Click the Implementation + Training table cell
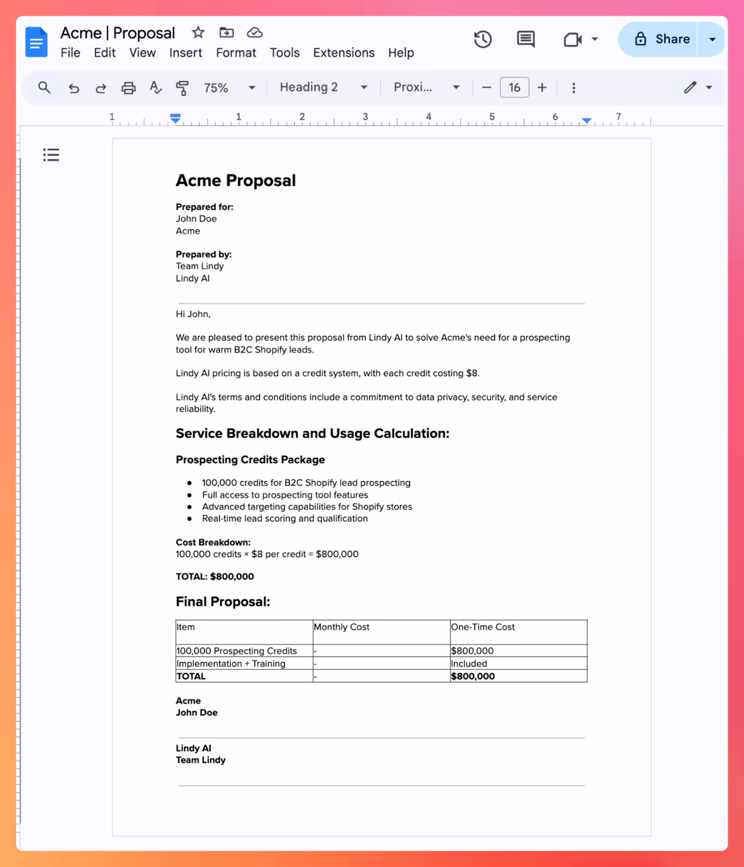Image resolution: width=744 pixels, height=867 pixels. 244,663
